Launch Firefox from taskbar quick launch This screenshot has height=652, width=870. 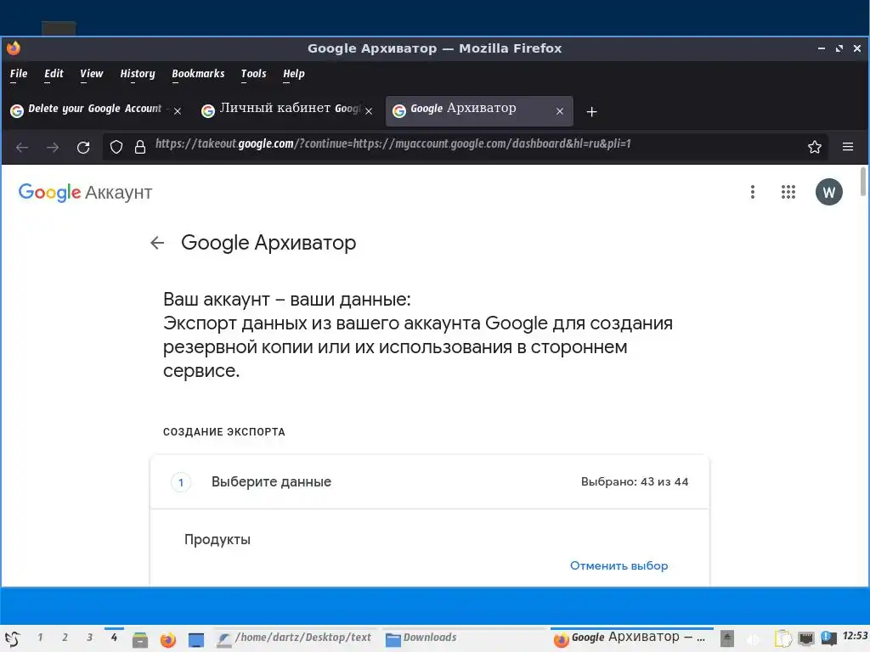(167, 640)
